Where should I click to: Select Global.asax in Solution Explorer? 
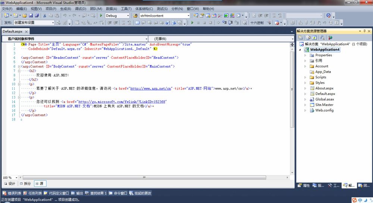pyautogui.click(x=325, y=99)
